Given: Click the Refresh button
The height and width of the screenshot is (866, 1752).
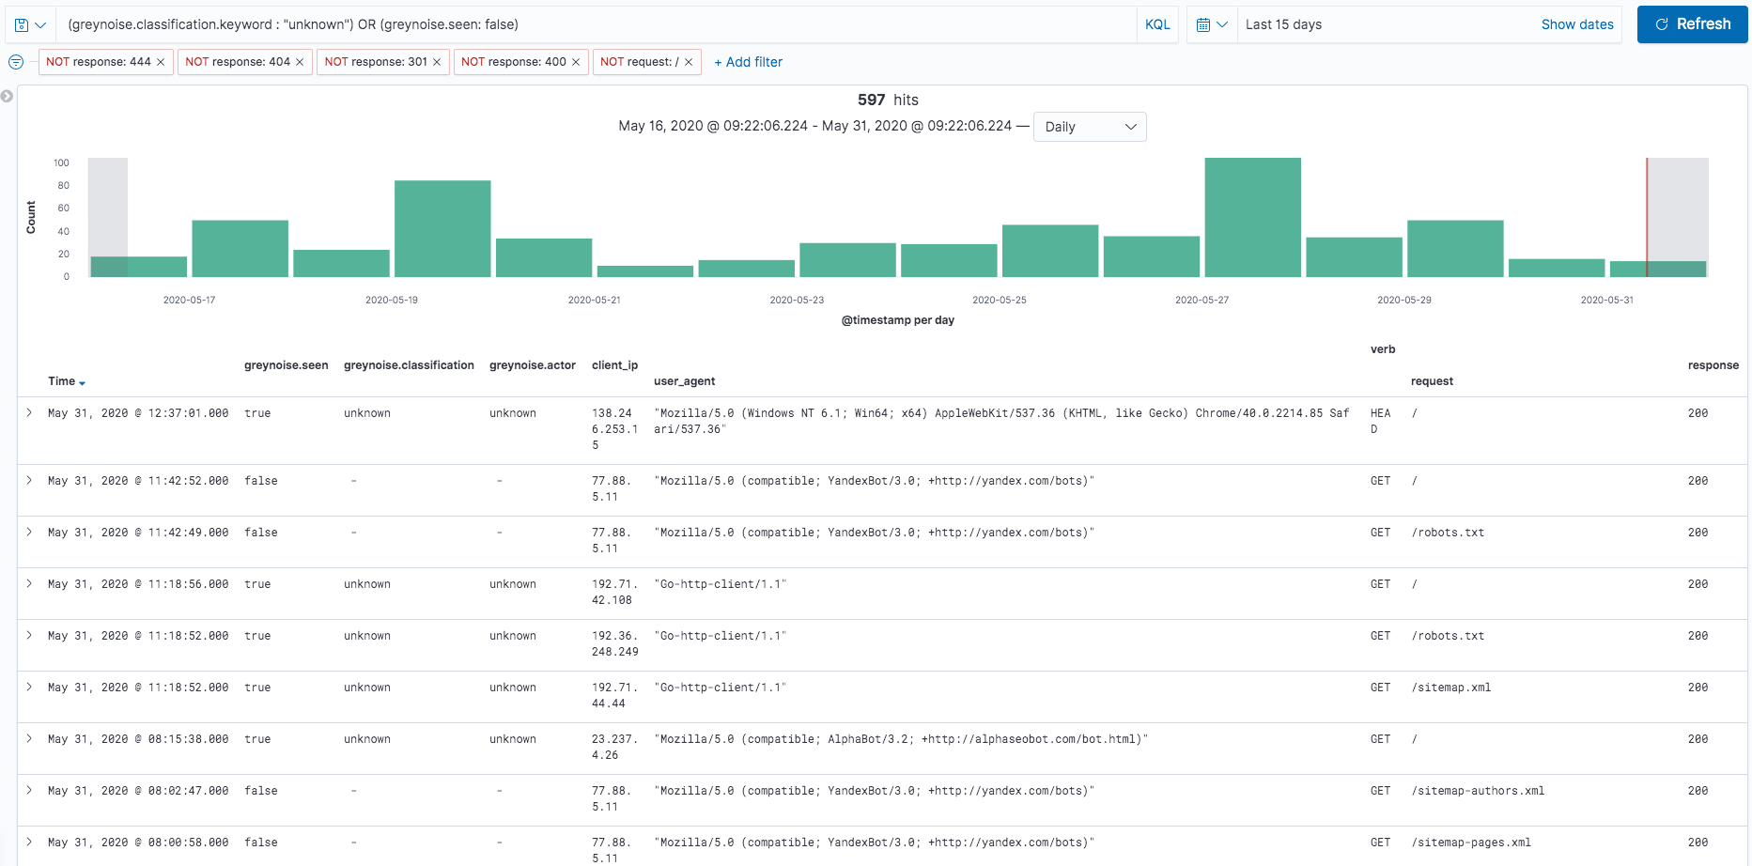Looking at the screenshot, I should 1692,24.
